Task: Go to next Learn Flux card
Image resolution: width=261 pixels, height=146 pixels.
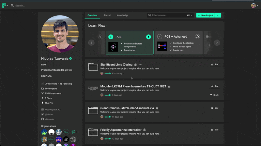Action: [217, 43]
